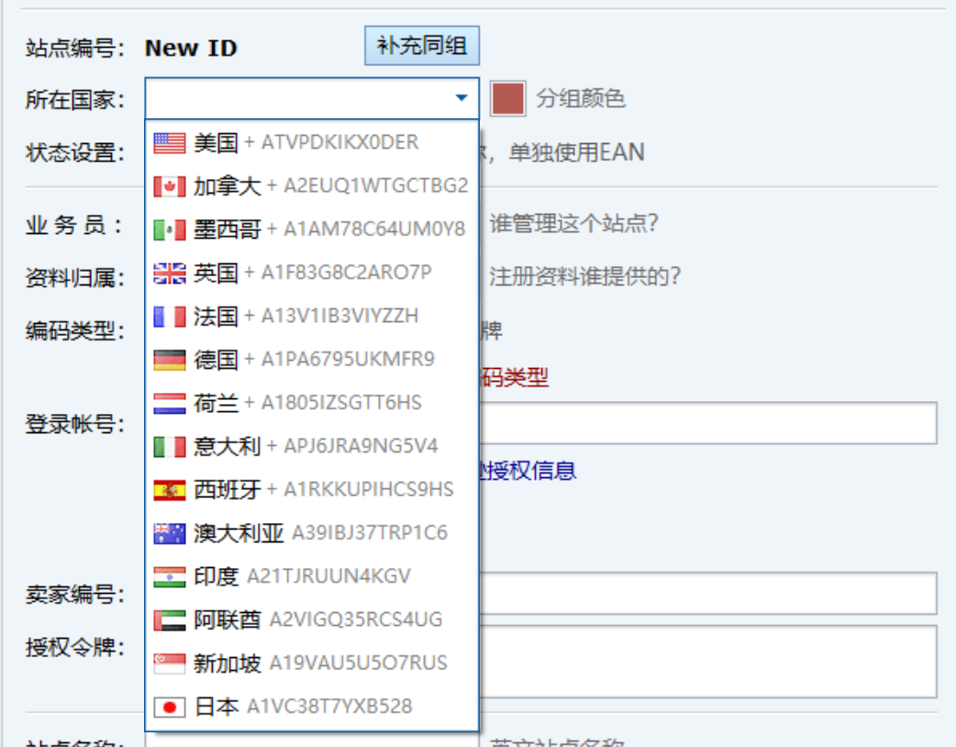956x747 pixels.
Task: Click the Germany flag icon
Action: [x=170, y=360]
